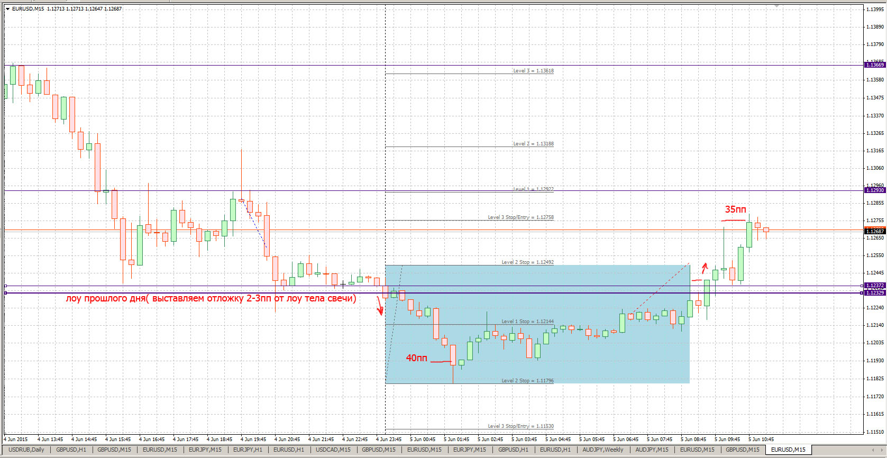
Task: Click the 1.12372 price tag on the scale
Action: [875, 286]
